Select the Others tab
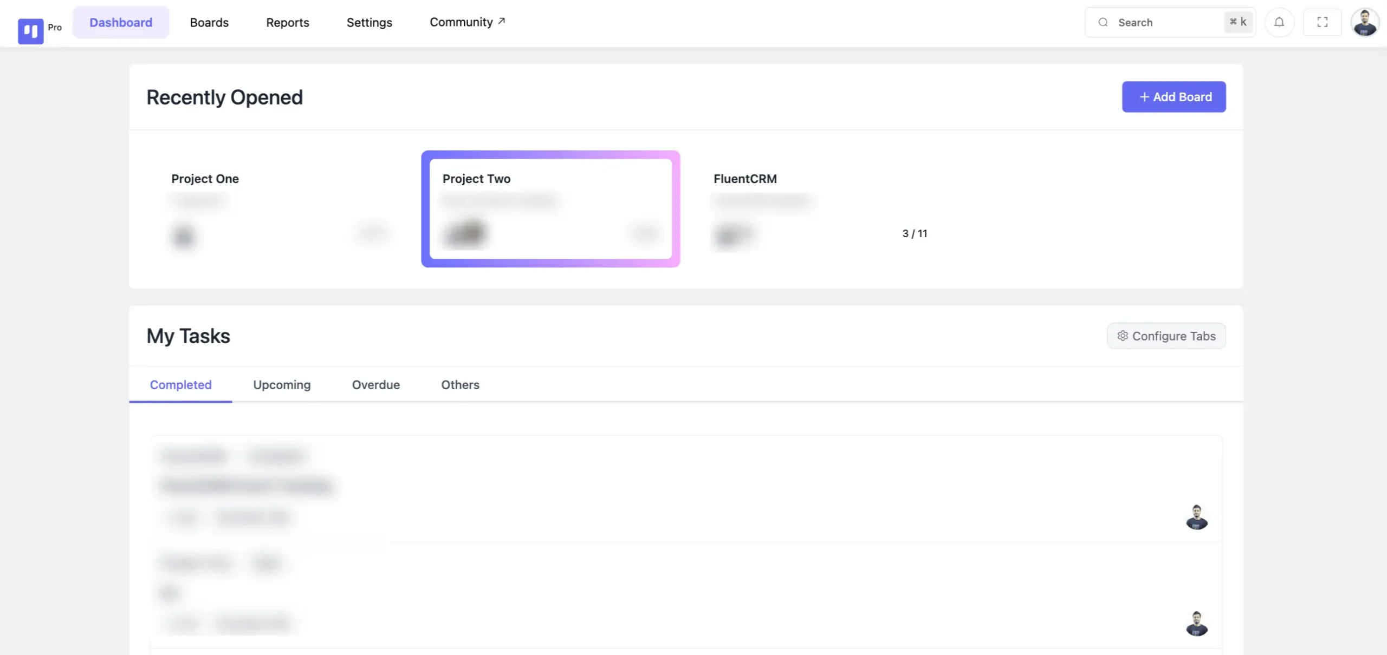Screen dimensions: 1387x655 click(460, 385)
